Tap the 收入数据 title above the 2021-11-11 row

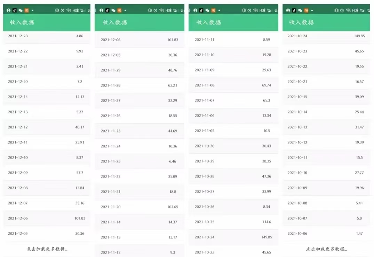point(209,22)
